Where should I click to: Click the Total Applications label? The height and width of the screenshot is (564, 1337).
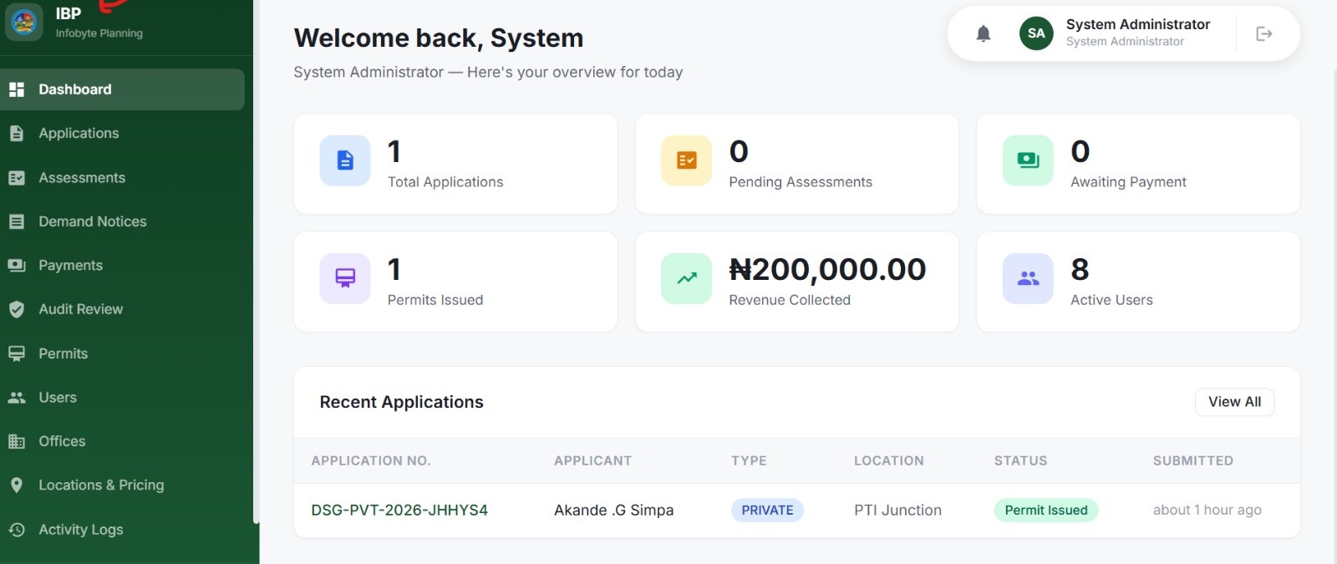pos(445,182)
